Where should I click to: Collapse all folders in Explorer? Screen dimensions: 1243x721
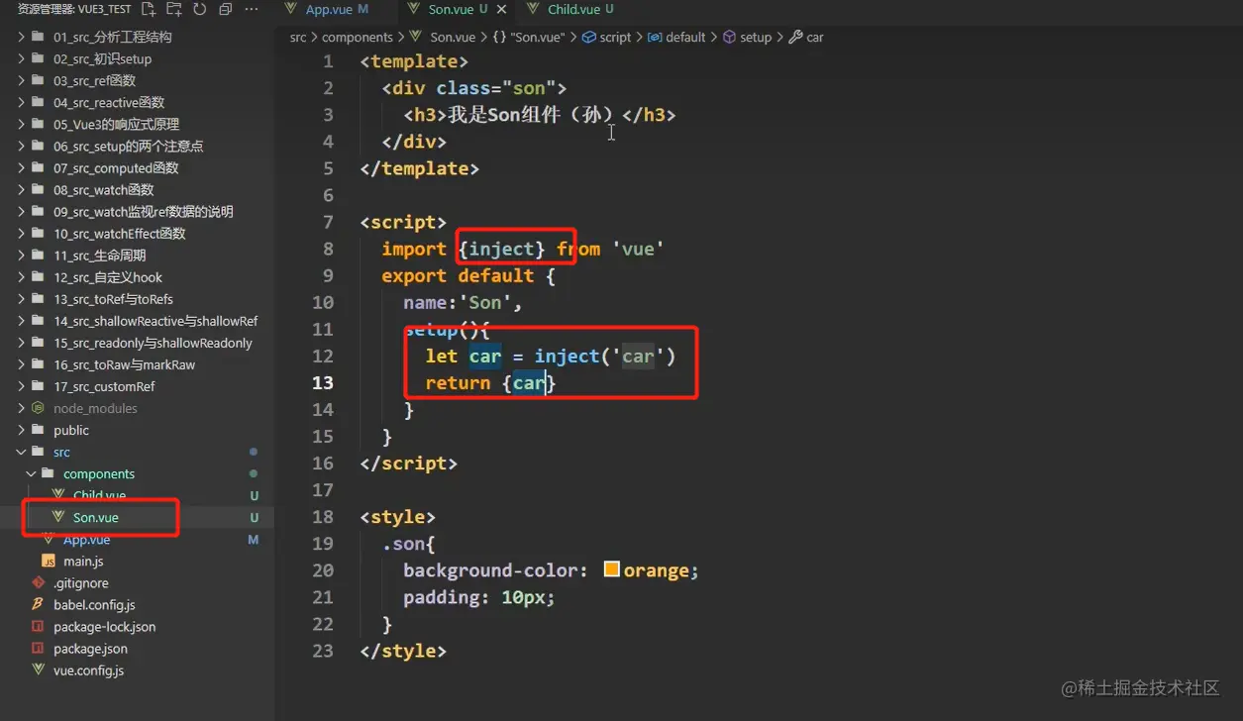(225, 9)
